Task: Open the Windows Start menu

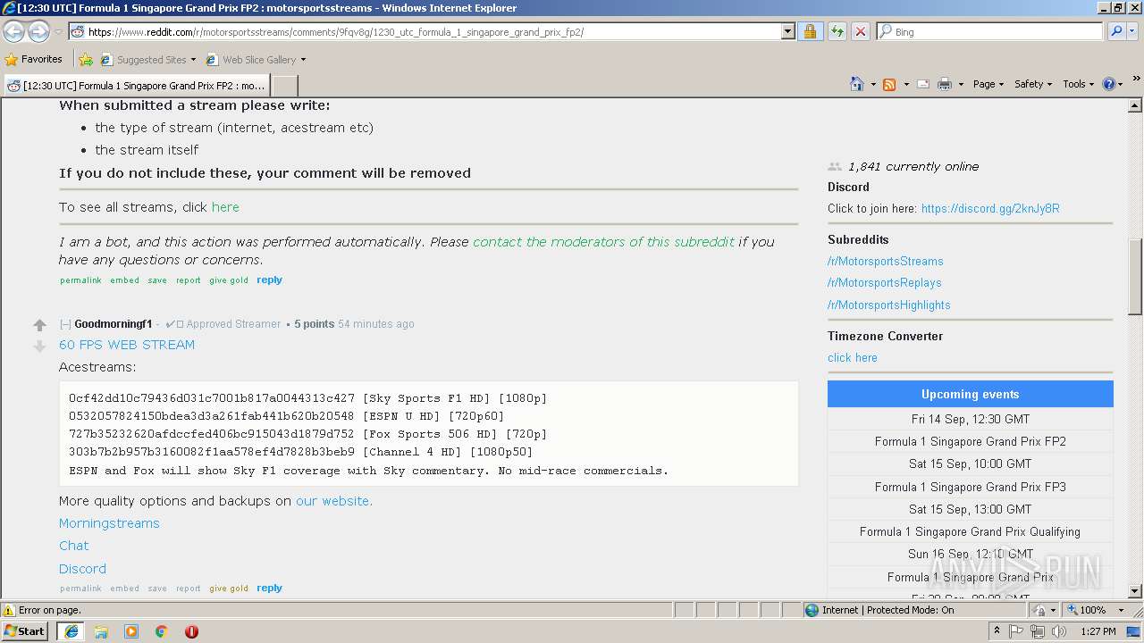Action: (x=25, y=631)
